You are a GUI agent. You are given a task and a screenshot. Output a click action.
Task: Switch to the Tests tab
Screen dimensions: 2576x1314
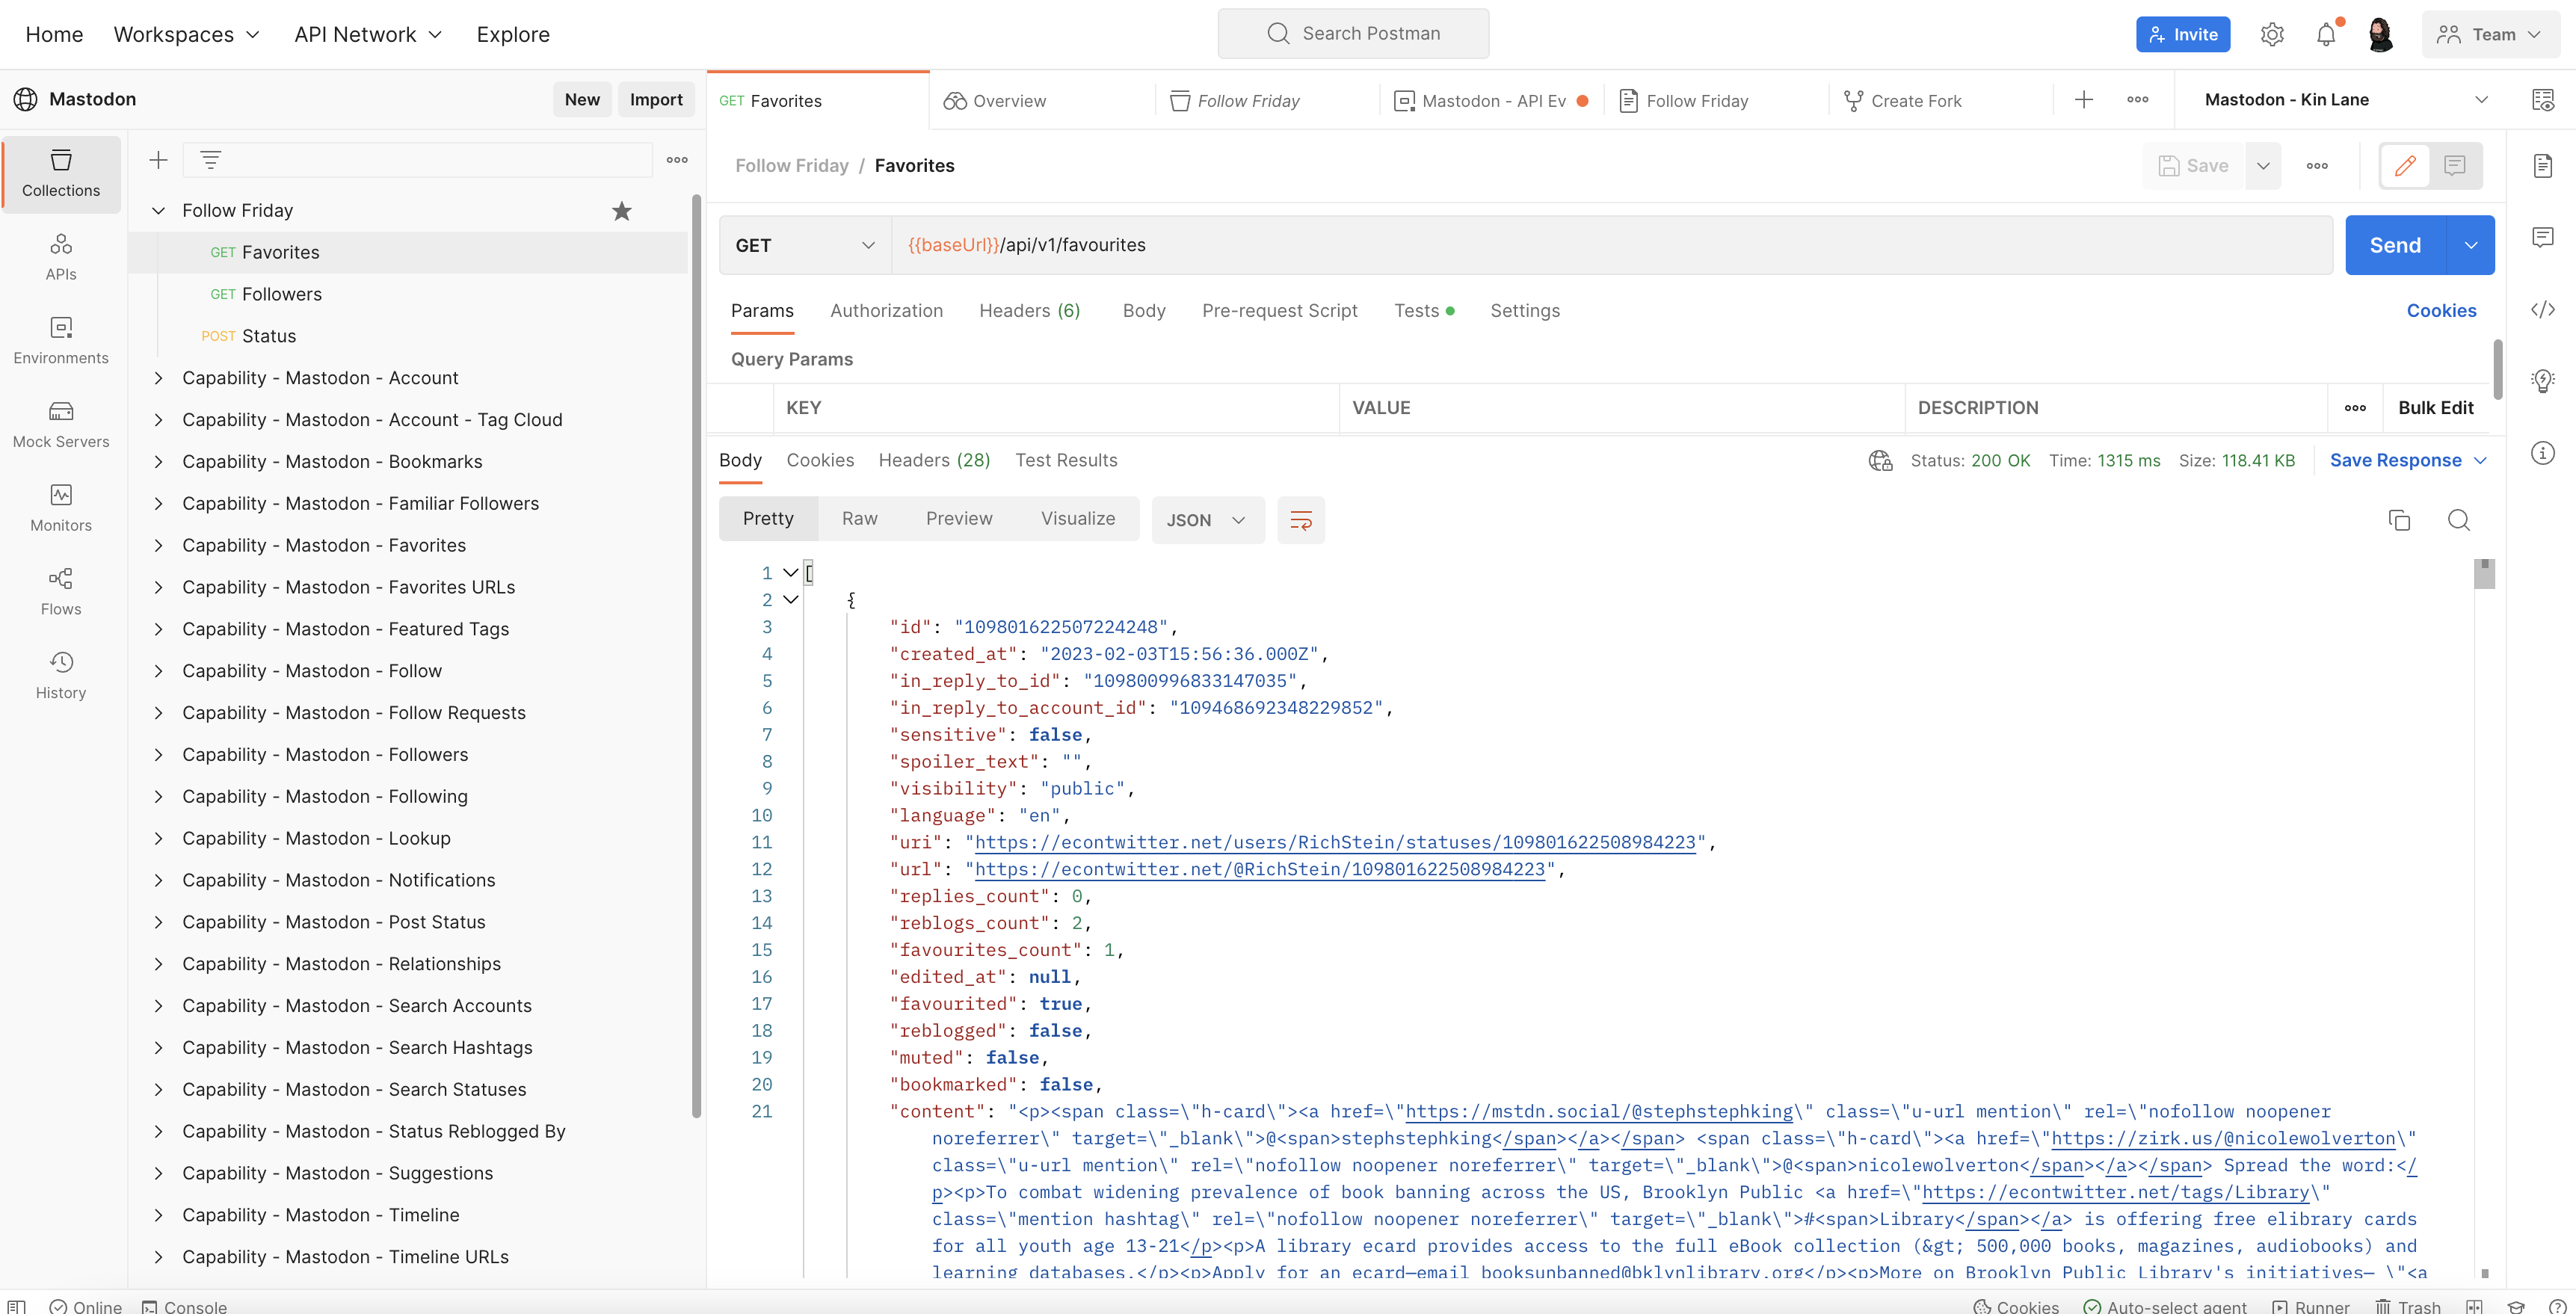1424,311
